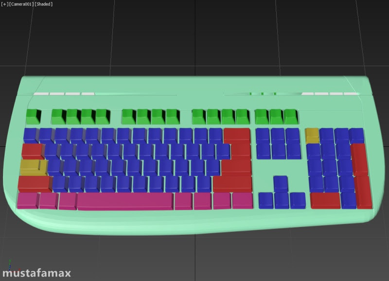Viewport: 389px width, 281px height.
Task: Select the yellow Caps Lock key on left
Action: [34, 167]
